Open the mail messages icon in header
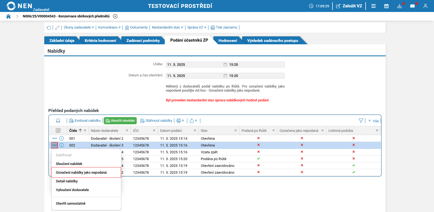 412,6
